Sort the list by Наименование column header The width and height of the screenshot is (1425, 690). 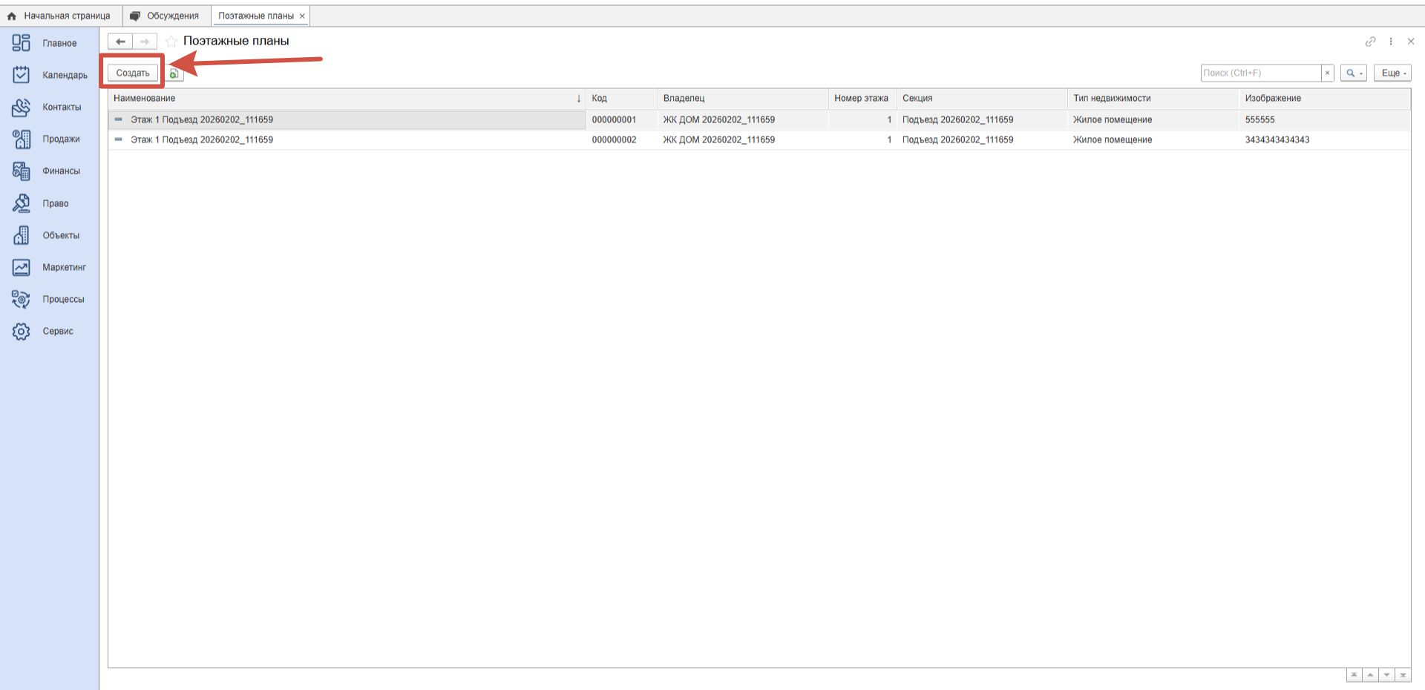click(x=145, y=98)
